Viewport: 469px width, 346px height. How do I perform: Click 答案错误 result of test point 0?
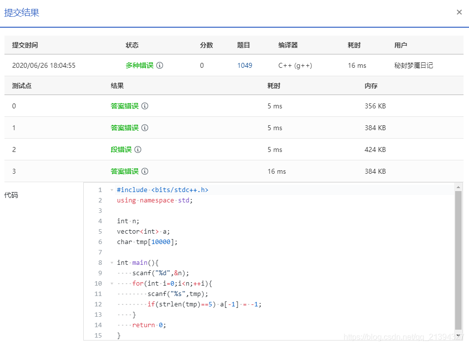pos(125,106)
